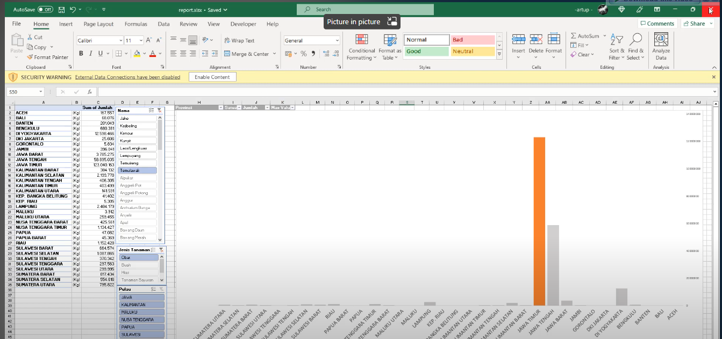Open the AutoSum dropdown arrow
The width and height of the screenshot is (722, 339).
[605, 36]
